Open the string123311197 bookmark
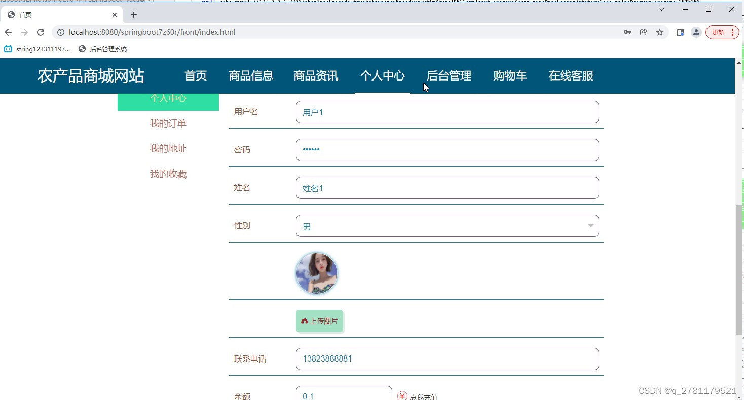This screenshot has height=400, width=744. 38,49
